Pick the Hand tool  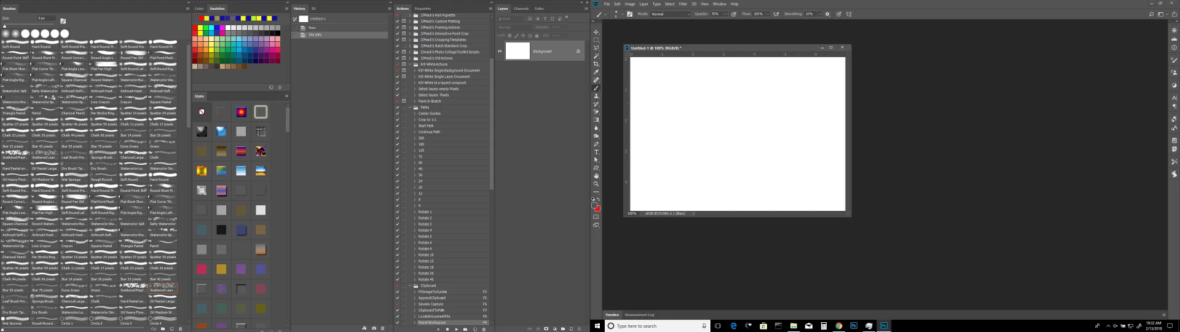coord(596,176)
